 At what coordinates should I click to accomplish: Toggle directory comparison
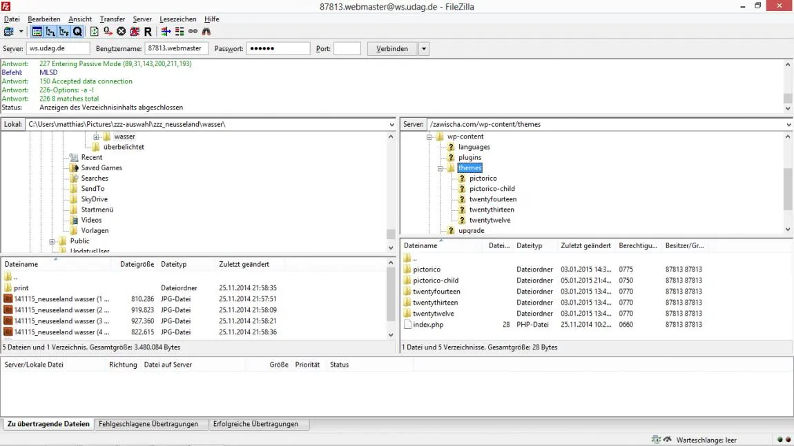[180, 31]
